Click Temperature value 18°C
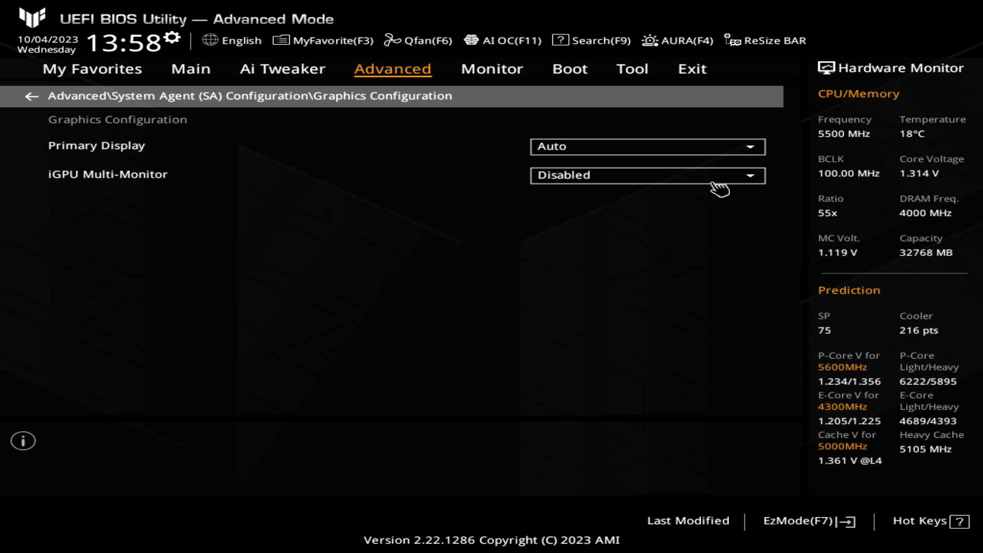The height and width of the screenshot is (553, 983). tap(912, 134)
